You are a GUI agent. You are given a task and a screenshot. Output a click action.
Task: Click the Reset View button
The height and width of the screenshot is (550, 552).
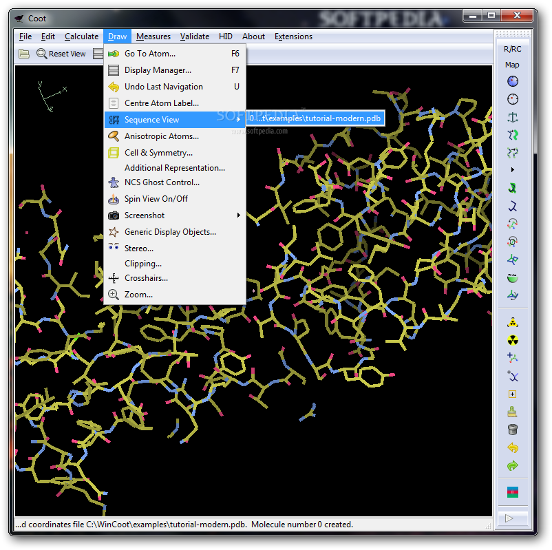[61, 54]
